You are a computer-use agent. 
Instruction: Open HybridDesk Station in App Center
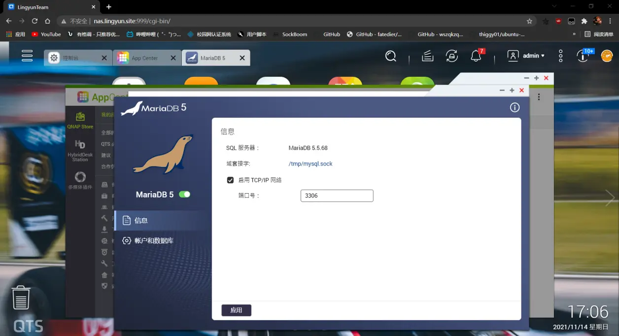pos(80,151)
